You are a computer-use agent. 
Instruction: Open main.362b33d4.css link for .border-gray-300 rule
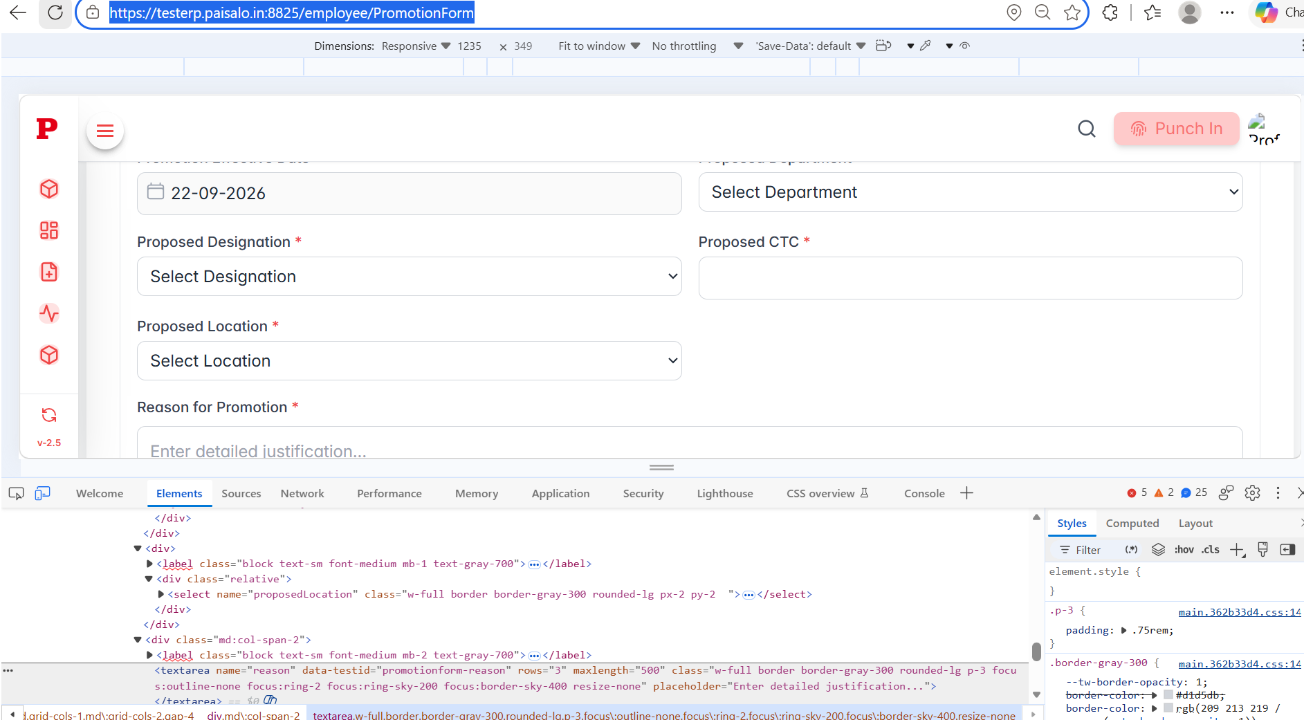pos(1240,664)
